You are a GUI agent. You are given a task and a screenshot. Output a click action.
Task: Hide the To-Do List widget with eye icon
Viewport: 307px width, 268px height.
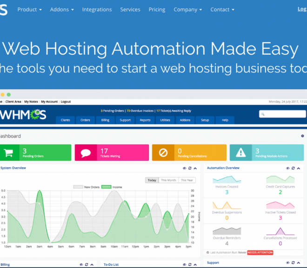click(x=185, y=264)
